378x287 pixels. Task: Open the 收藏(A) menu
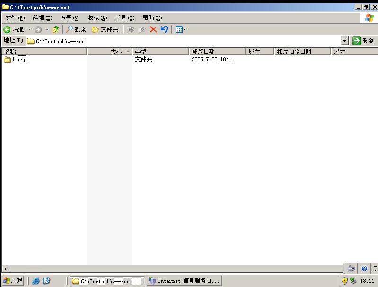click(97, 18)
